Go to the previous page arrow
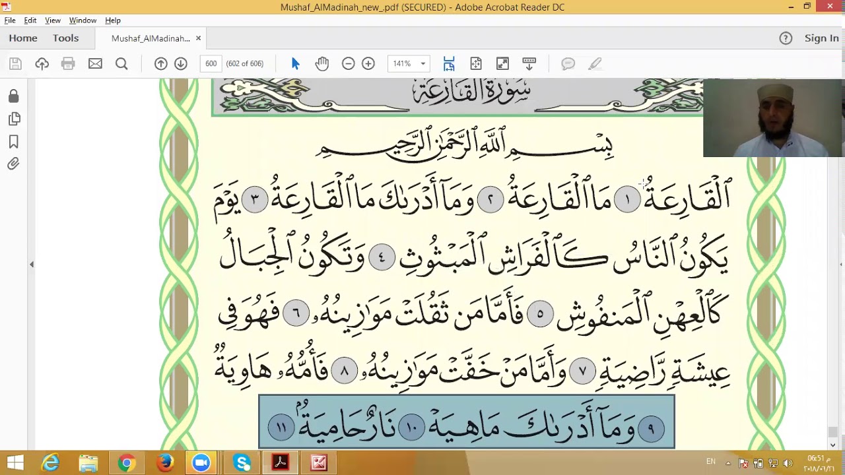Image resolution: width=845 pixels, height=475 pixels. [x=160, y=63]
